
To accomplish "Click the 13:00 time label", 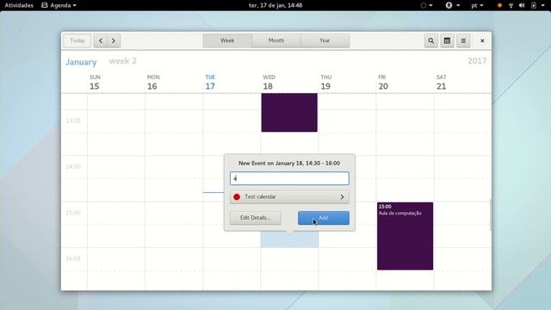I will tap(73, 121).
